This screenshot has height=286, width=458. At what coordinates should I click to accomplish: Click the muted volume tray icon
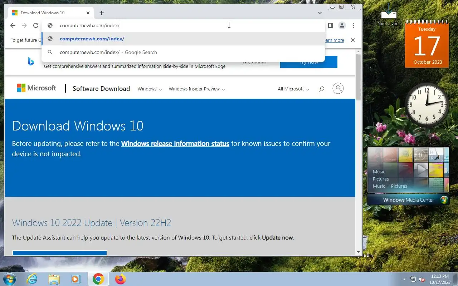pos(422,279)
